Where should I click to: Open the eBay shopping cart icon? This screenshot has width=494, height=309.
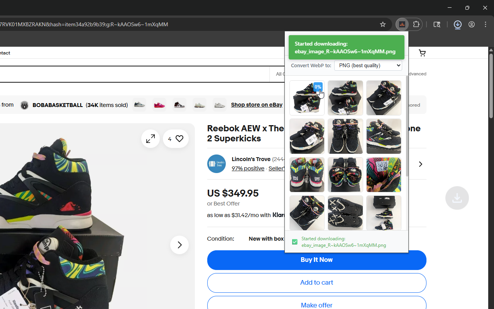[422, 53]
